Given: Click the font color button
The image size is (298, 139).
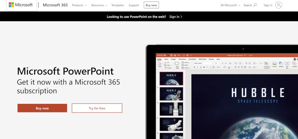Looking at the screenshot, I should [229, 67].
